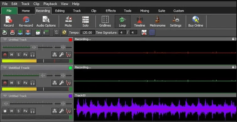Collapse the green track with its triangle
This screenshot has height=122, width=237.
[x=5, y=68]
